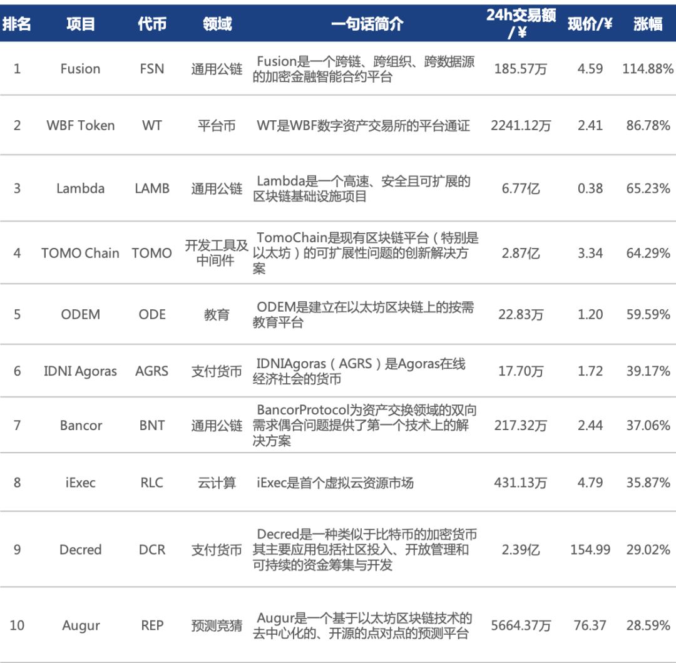The width and height of the screenshot is (676, 663).
Task: Click the 29.02% gain value
Action: pos(648,550)
